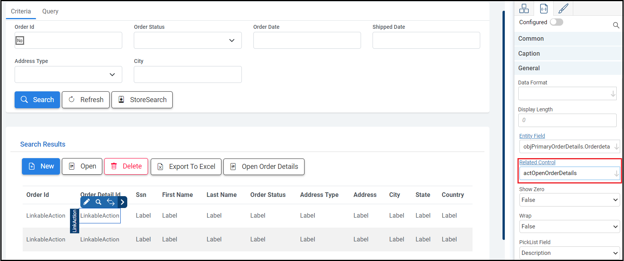Select the selected LinkableAction cell in Order Detail Id

[100, 216]
